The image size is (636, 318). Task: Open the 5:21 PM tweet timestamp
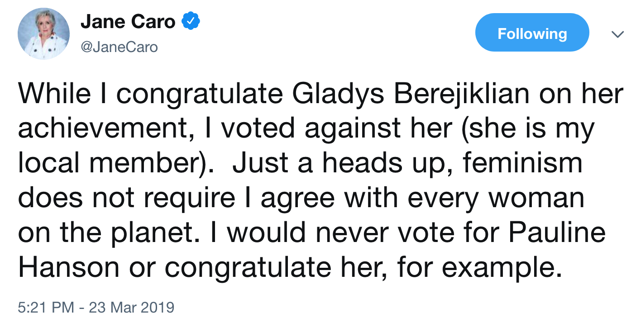(46, 307)
